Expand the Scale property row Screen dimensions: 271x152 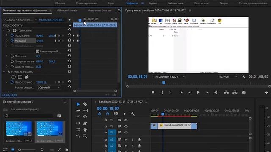pos(7,41)
